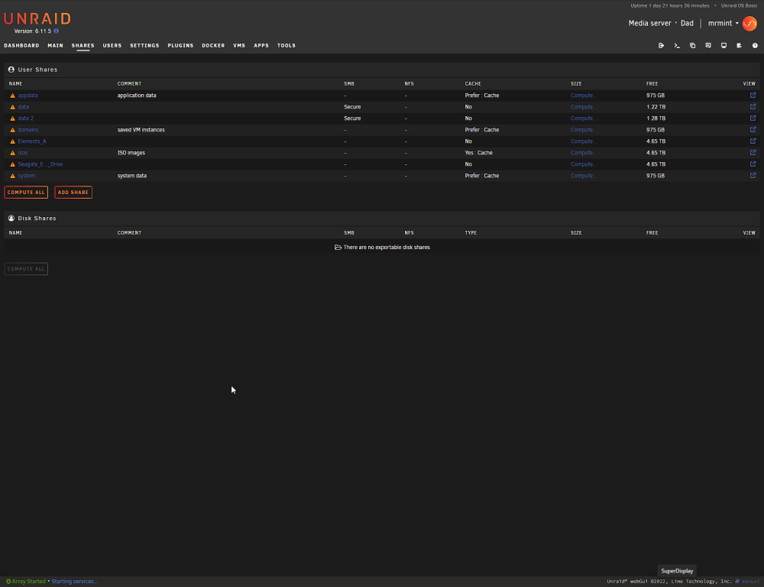Click the warning triangle next to Elements_A
The image size is (764, 587).
13,141
